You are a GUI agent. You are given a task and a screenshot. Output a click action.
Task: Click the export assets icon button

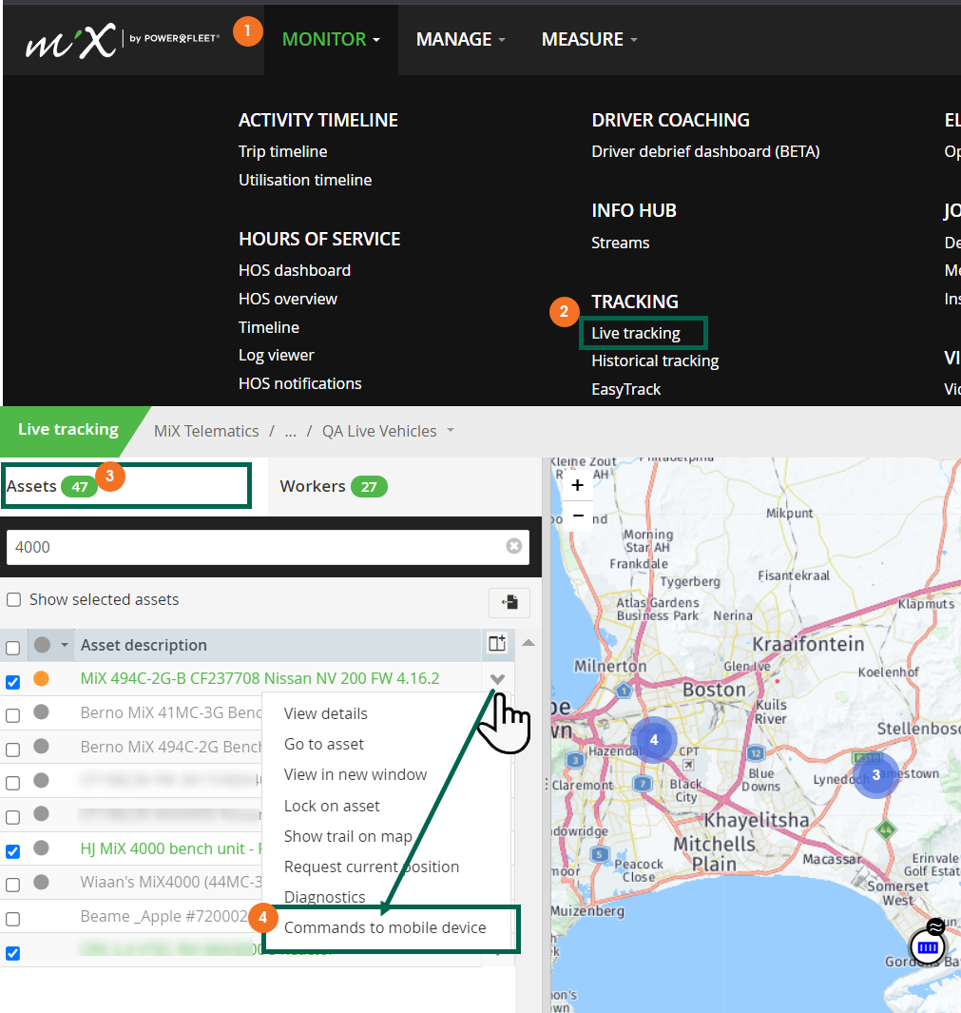509,603
